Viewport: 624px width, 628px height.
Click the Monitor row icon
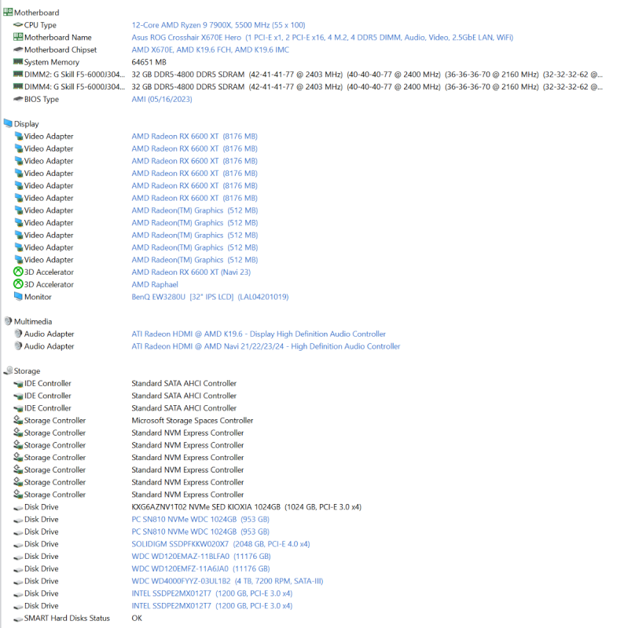point(18,297)
